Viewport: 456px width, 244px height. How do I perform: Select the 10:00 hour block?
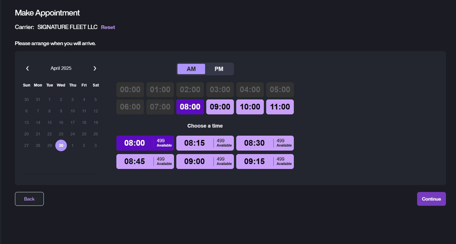250,107
